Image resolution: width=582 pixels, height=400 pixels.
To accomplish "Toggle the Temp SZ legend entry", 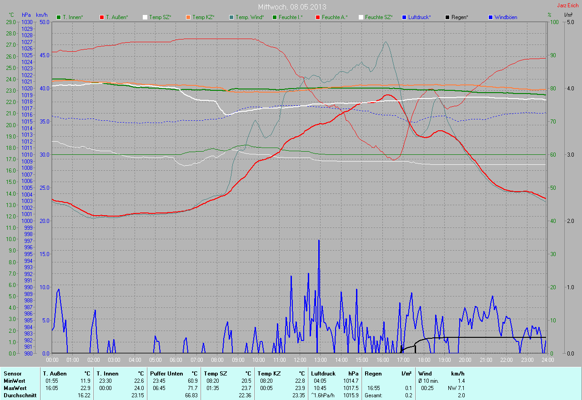I will click(157, 17).
